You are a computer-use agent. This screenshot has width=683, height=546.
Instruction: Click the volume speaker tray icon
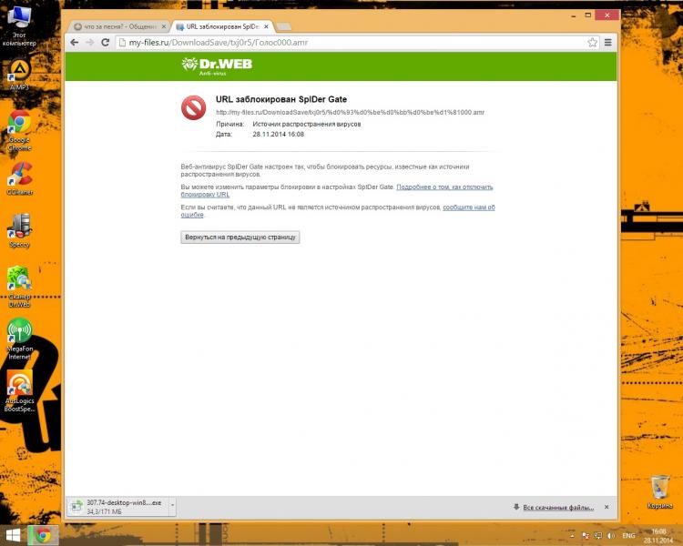tap(611, 536)
